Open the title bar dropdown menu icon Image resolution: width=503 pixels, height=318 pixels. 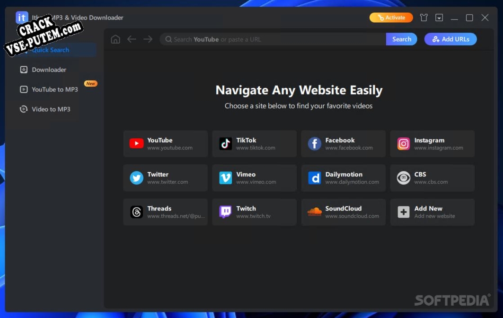(439, 18)
